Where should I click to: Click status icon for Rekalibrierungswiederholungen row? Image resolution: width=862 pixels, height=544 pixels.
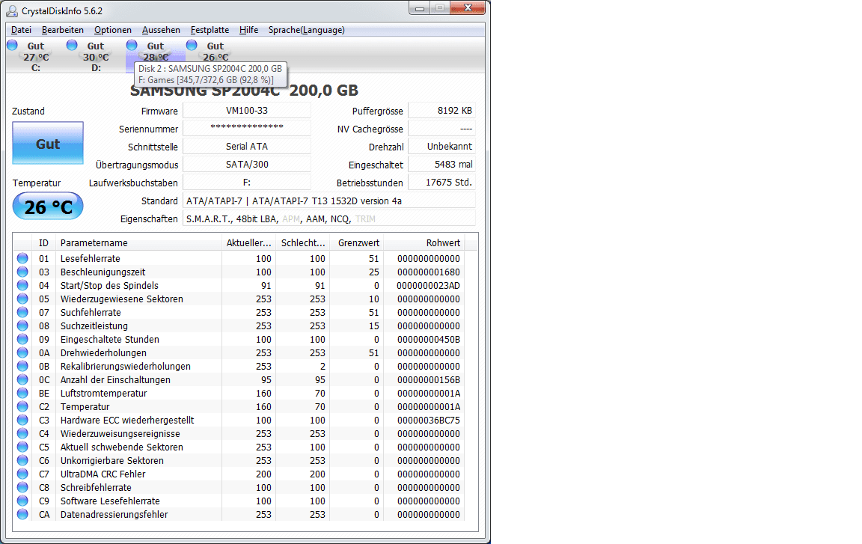pyautogui.click(x=22, y=366)
